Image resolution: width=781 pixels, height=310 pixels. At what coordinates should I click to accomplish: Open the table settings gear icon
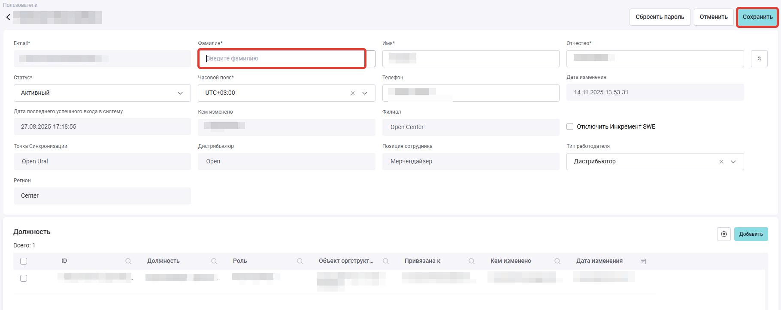point(723,234)
